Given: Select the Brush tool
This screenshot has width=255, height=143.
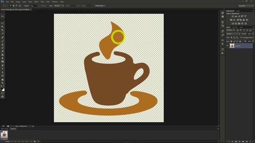Looking at the screenshot, I should [x=2, y=41].
